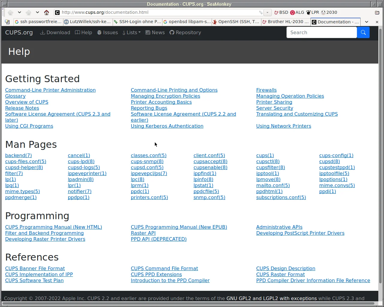Viewport: 384px width, 307px height.
Task: Click the Back navigation arrow
Action: click(10, 12)
